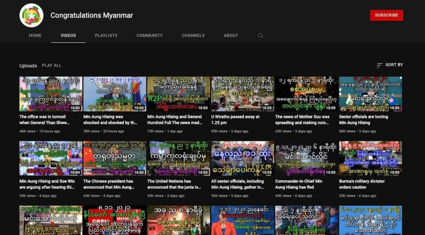Open thumbnail for 'The United Nations has announced' video
The height and width of the screenshot is (235, 425).
click(179, 158)
